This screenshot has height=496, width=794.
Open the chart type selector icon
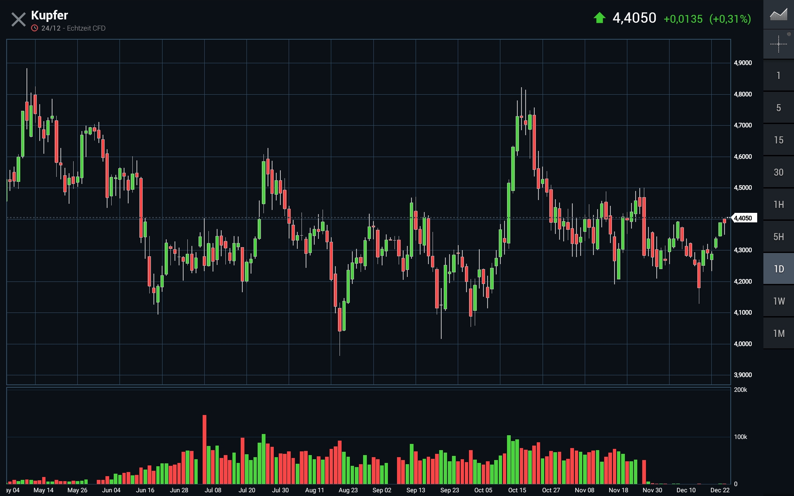point(778,14)
